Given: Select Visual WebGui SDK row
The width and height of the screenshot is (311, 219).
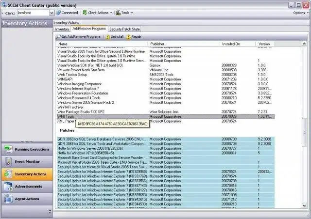Looking at the screenshot, I should tap(166, 65).
